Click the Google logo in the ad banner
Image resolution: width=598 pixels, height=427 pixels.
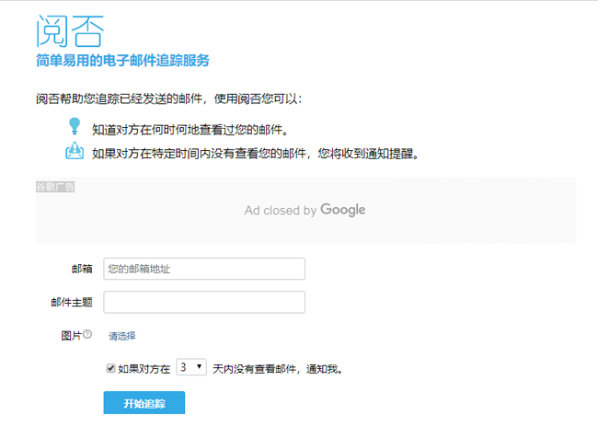(x=343, y=210)
